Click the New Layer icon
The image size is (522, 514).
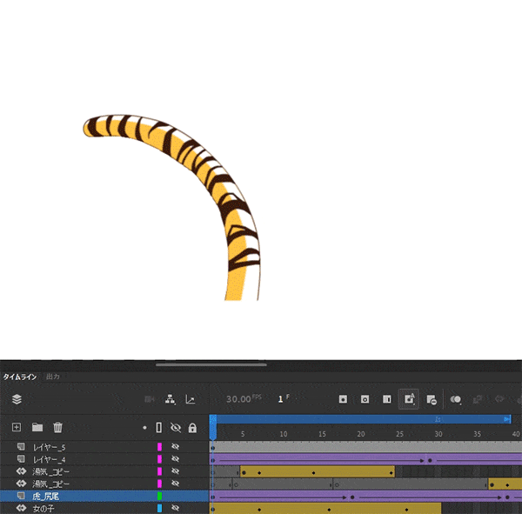pos(16,427)
